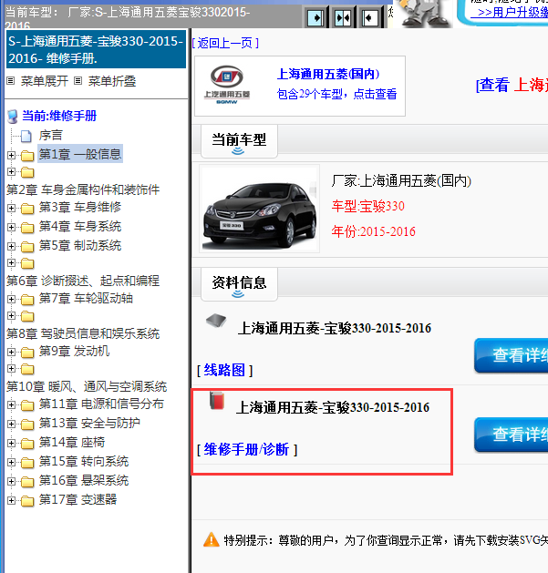Image resolution: width=548 pixels, height=573 pixels.
Task: Click the grey book icon for 线路图
Action: pos(214,322)
